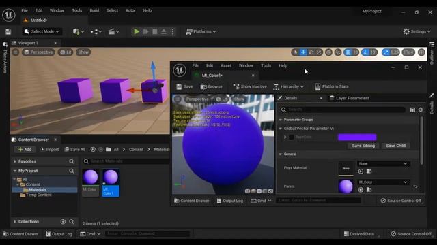Viewport: 437px width, 245px height.
Task: Click the Details panel search field
Action: click(343, 110)
